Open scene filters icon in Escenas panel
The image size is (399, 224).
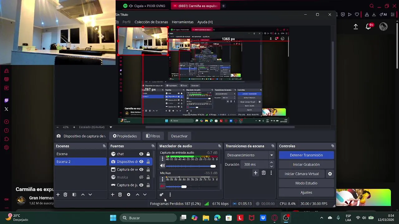(74, 194)
